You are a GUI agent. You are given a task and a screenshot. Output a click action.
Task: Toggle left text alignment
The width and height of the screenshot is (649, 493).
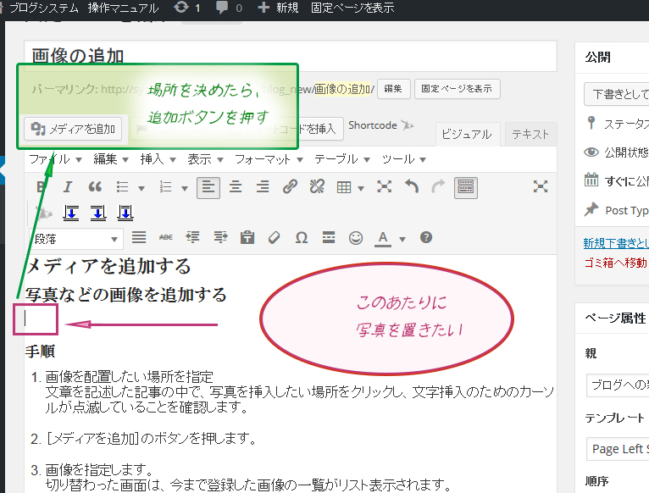pyautogui.click(x=208, y=187)
